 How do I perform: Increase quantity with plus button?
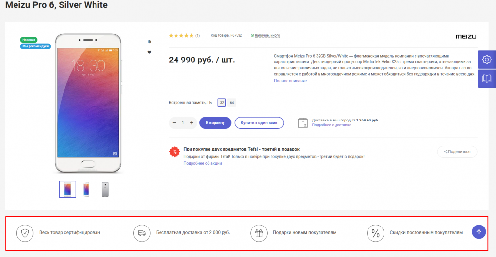[x=192, y=123]
